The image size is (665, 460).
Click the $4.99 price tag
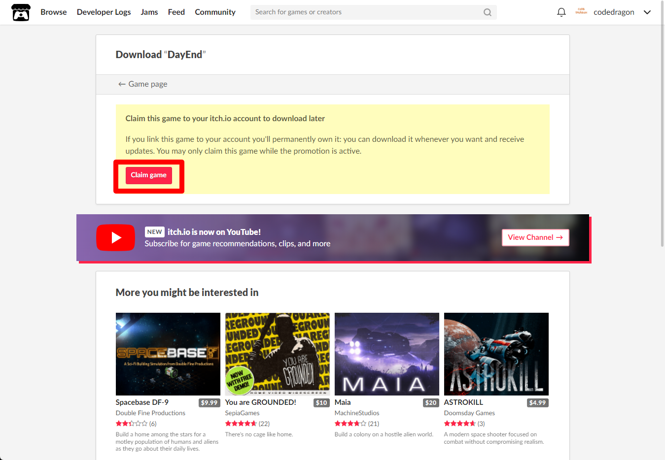coord(537,403)
